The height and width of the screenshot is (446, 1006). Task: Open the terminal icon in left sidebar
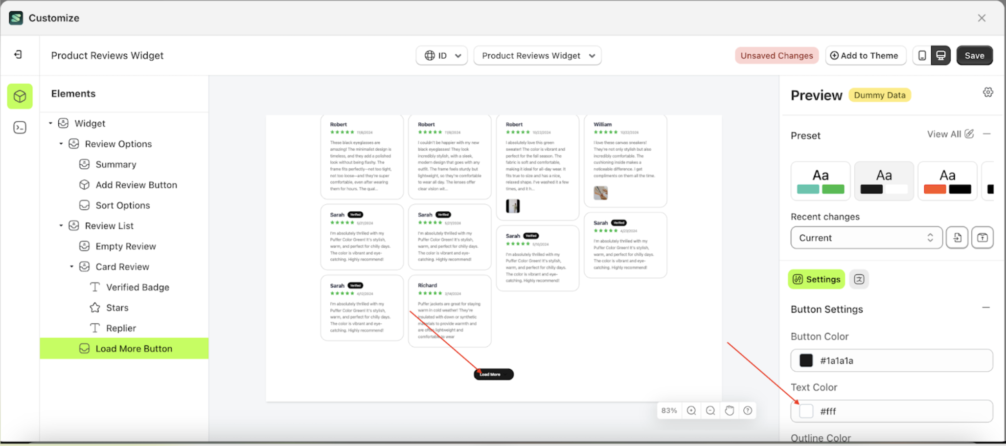20,127
